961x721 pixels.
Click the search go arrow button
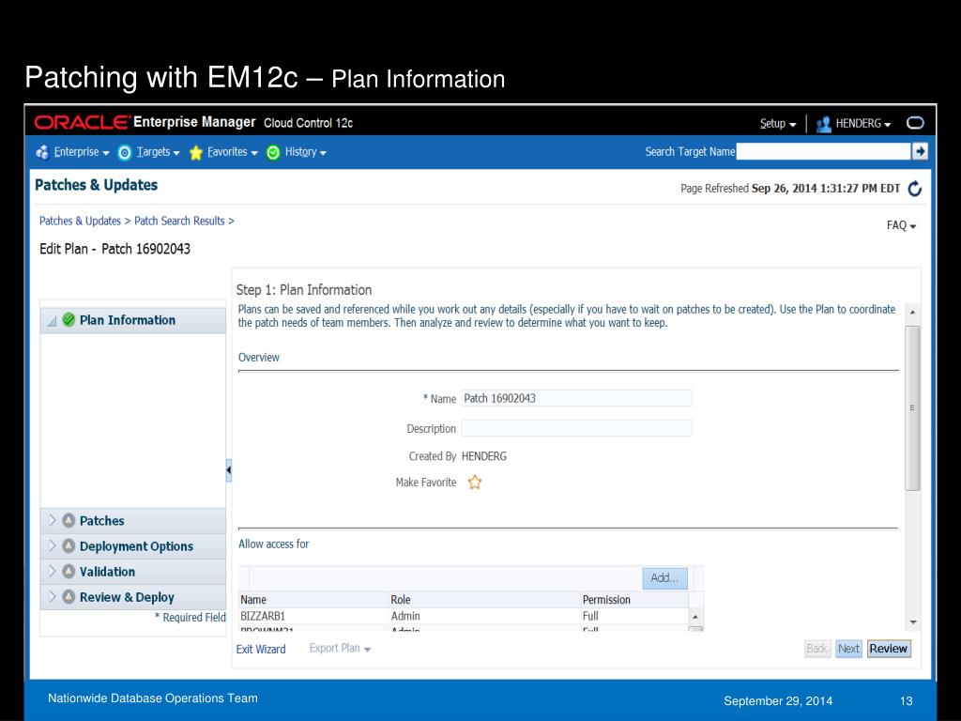pos(920,151)
